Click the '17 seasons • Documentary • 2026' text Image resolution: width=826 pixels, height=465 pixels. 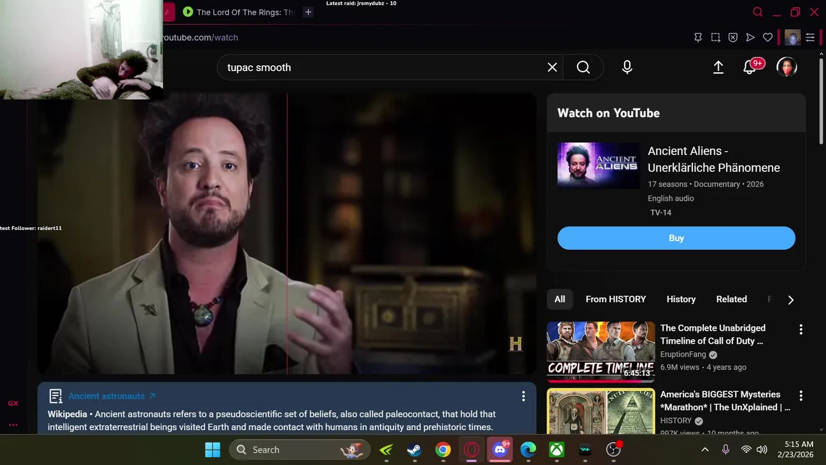(x=705, y=184)
